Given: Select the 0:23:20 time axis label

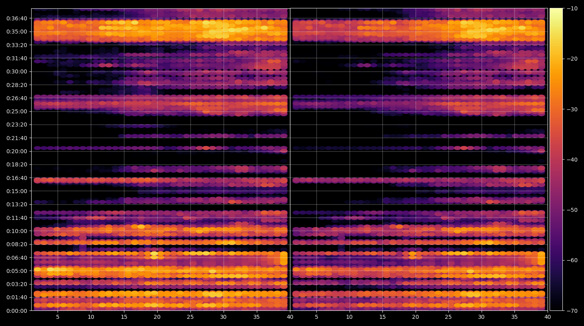Looking at the screenshot, I should (17, 124).
